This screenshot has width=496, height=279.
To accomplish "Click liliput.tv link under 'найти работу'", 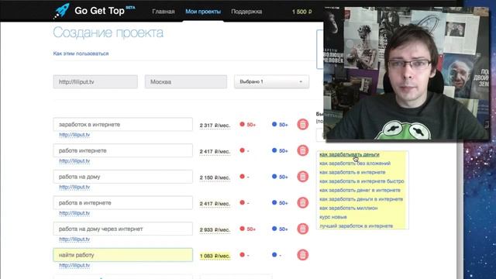I will [x=74, y=265].
